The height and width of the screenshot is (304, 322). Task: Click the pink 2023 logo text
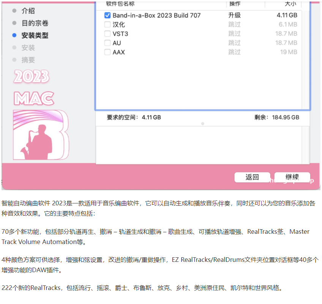[32, 77]
